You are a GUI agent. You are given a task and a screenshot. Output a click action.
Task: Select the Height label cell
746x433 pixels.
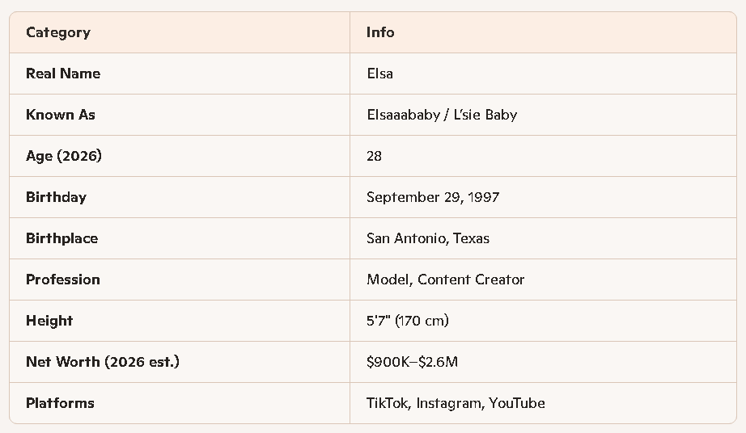click(49, 321)
